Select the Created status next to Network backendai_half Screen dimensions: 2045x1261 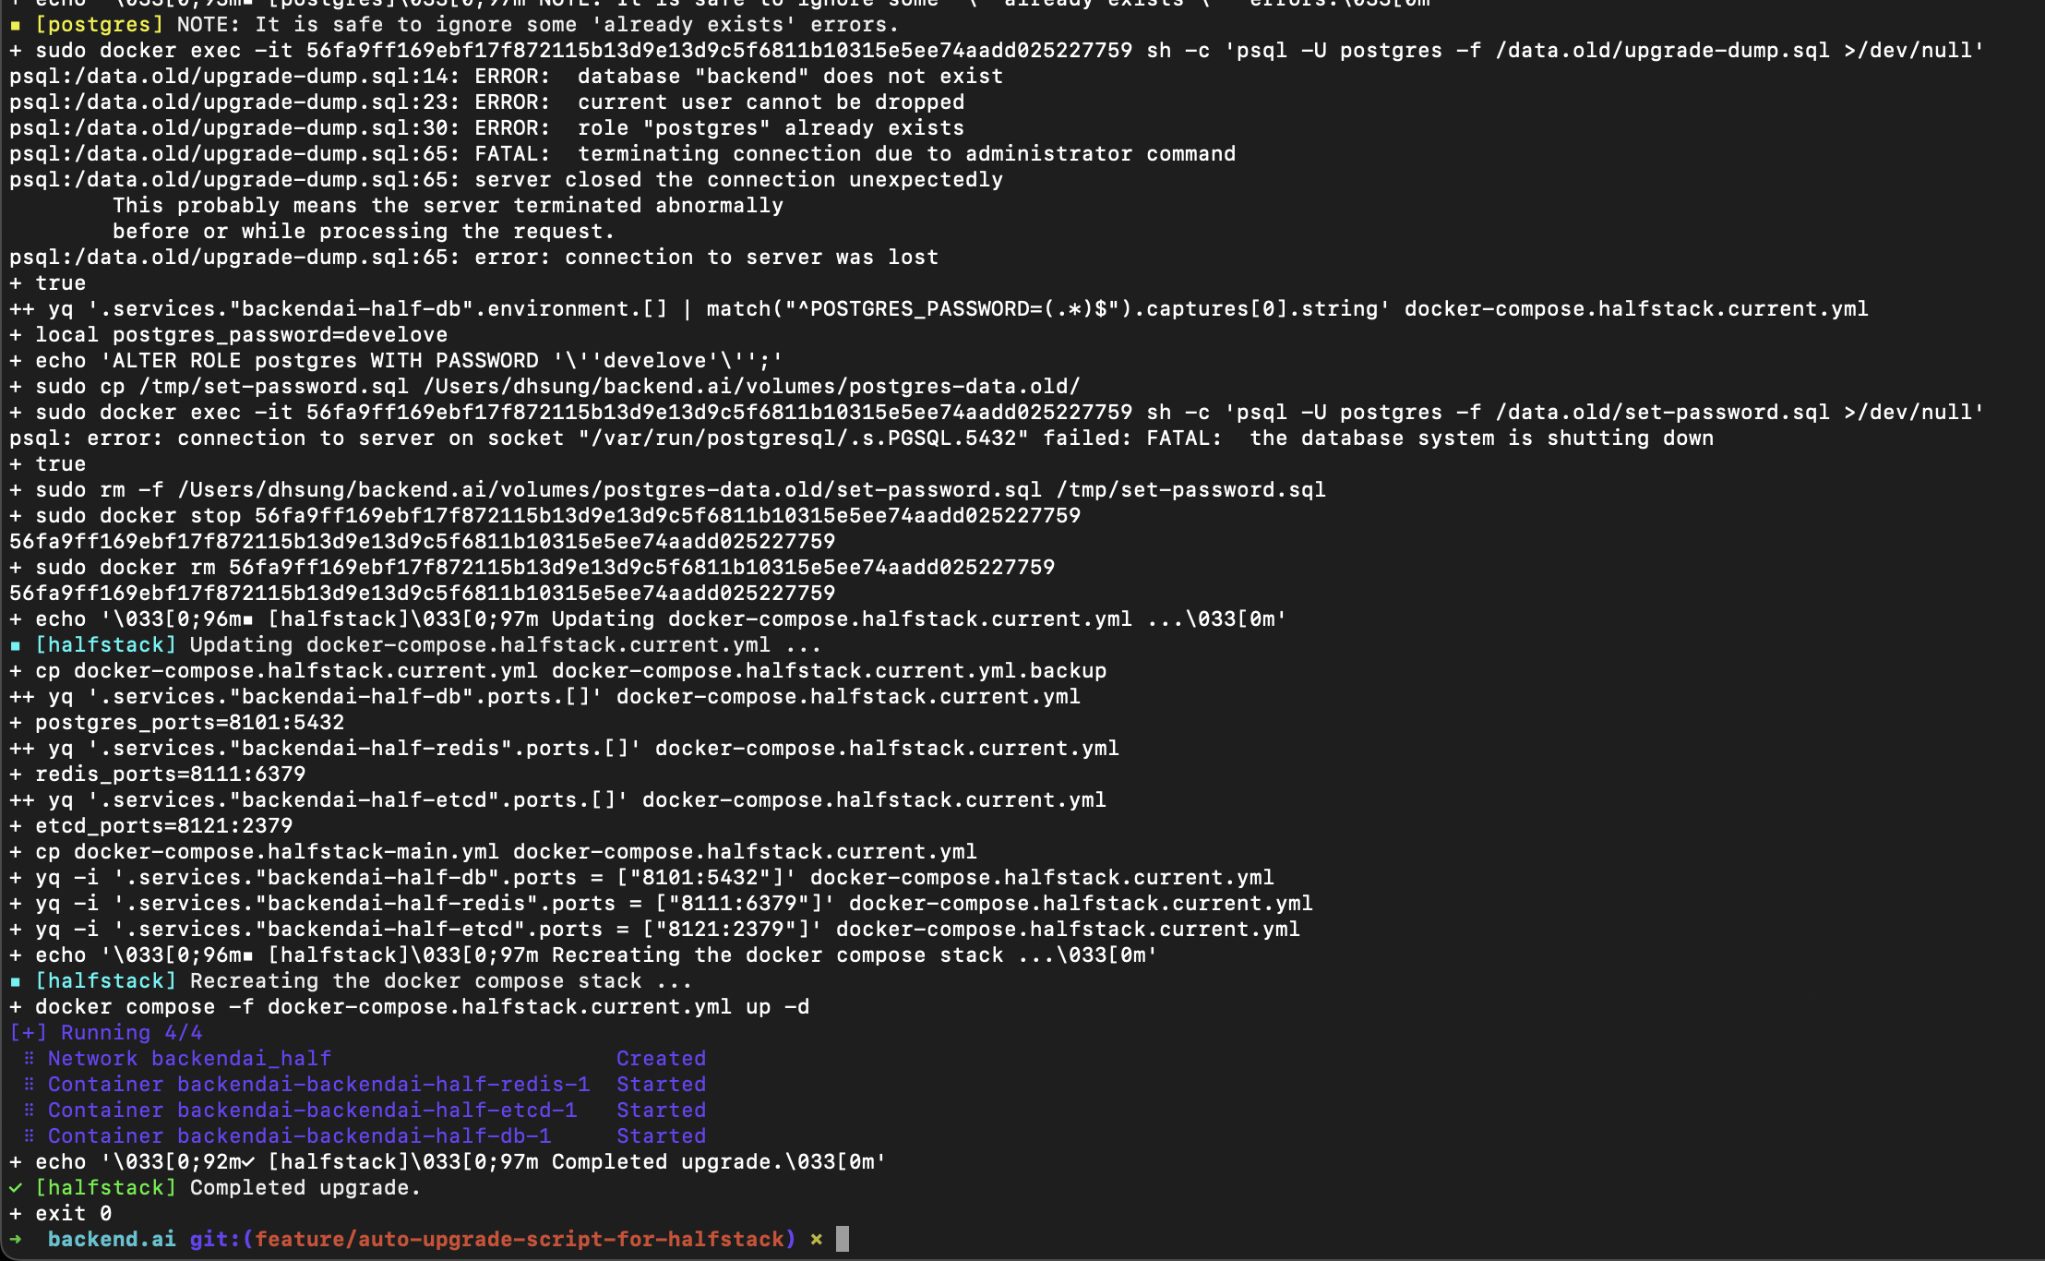click(661, 1058)
